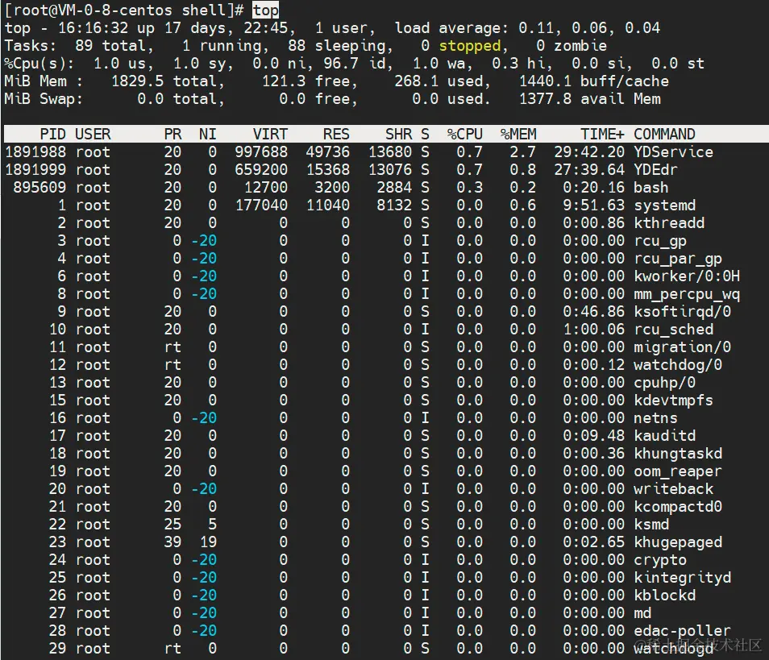Screen dimensions: 769x660
Task: Select kintegrityd command
Action: coord(682,578)
